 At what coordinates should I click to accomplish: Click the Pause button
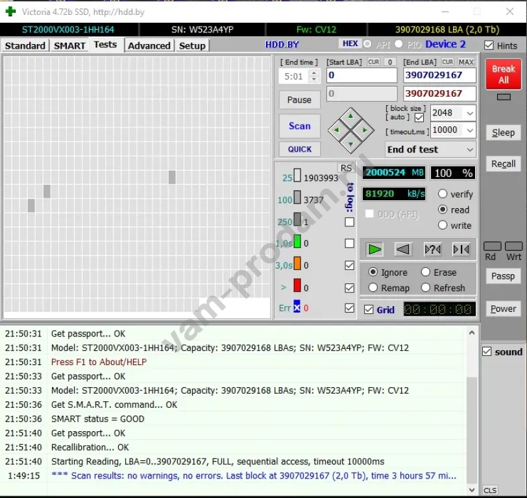point(299,100)
